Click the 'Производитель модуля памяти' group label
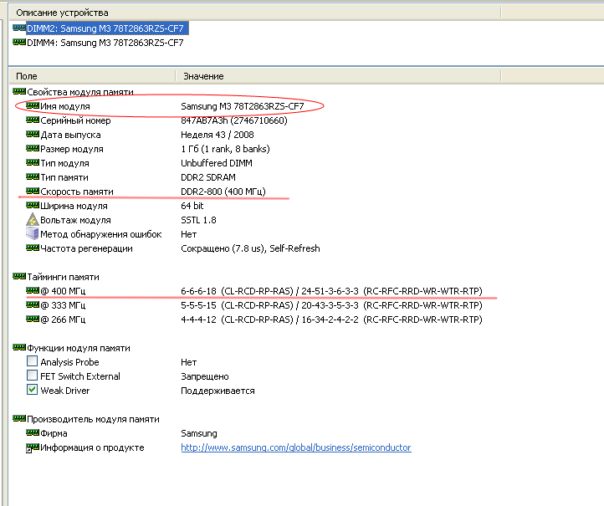 coord(93,419)
